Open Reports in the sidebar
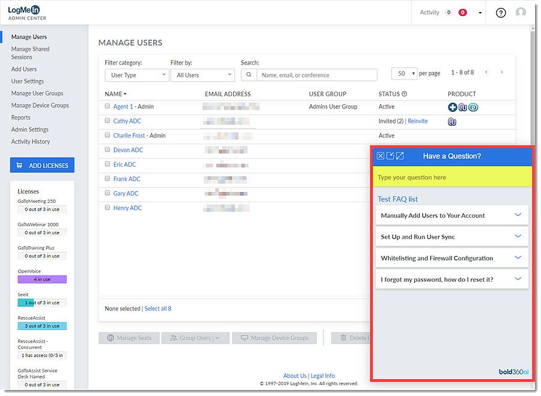This screenshot has height=396, width=541. tap(20, 117)
